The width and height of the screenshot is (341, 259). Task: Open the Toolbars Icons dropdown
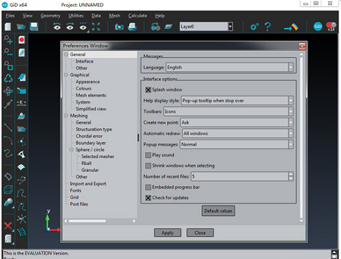(228, 112)
